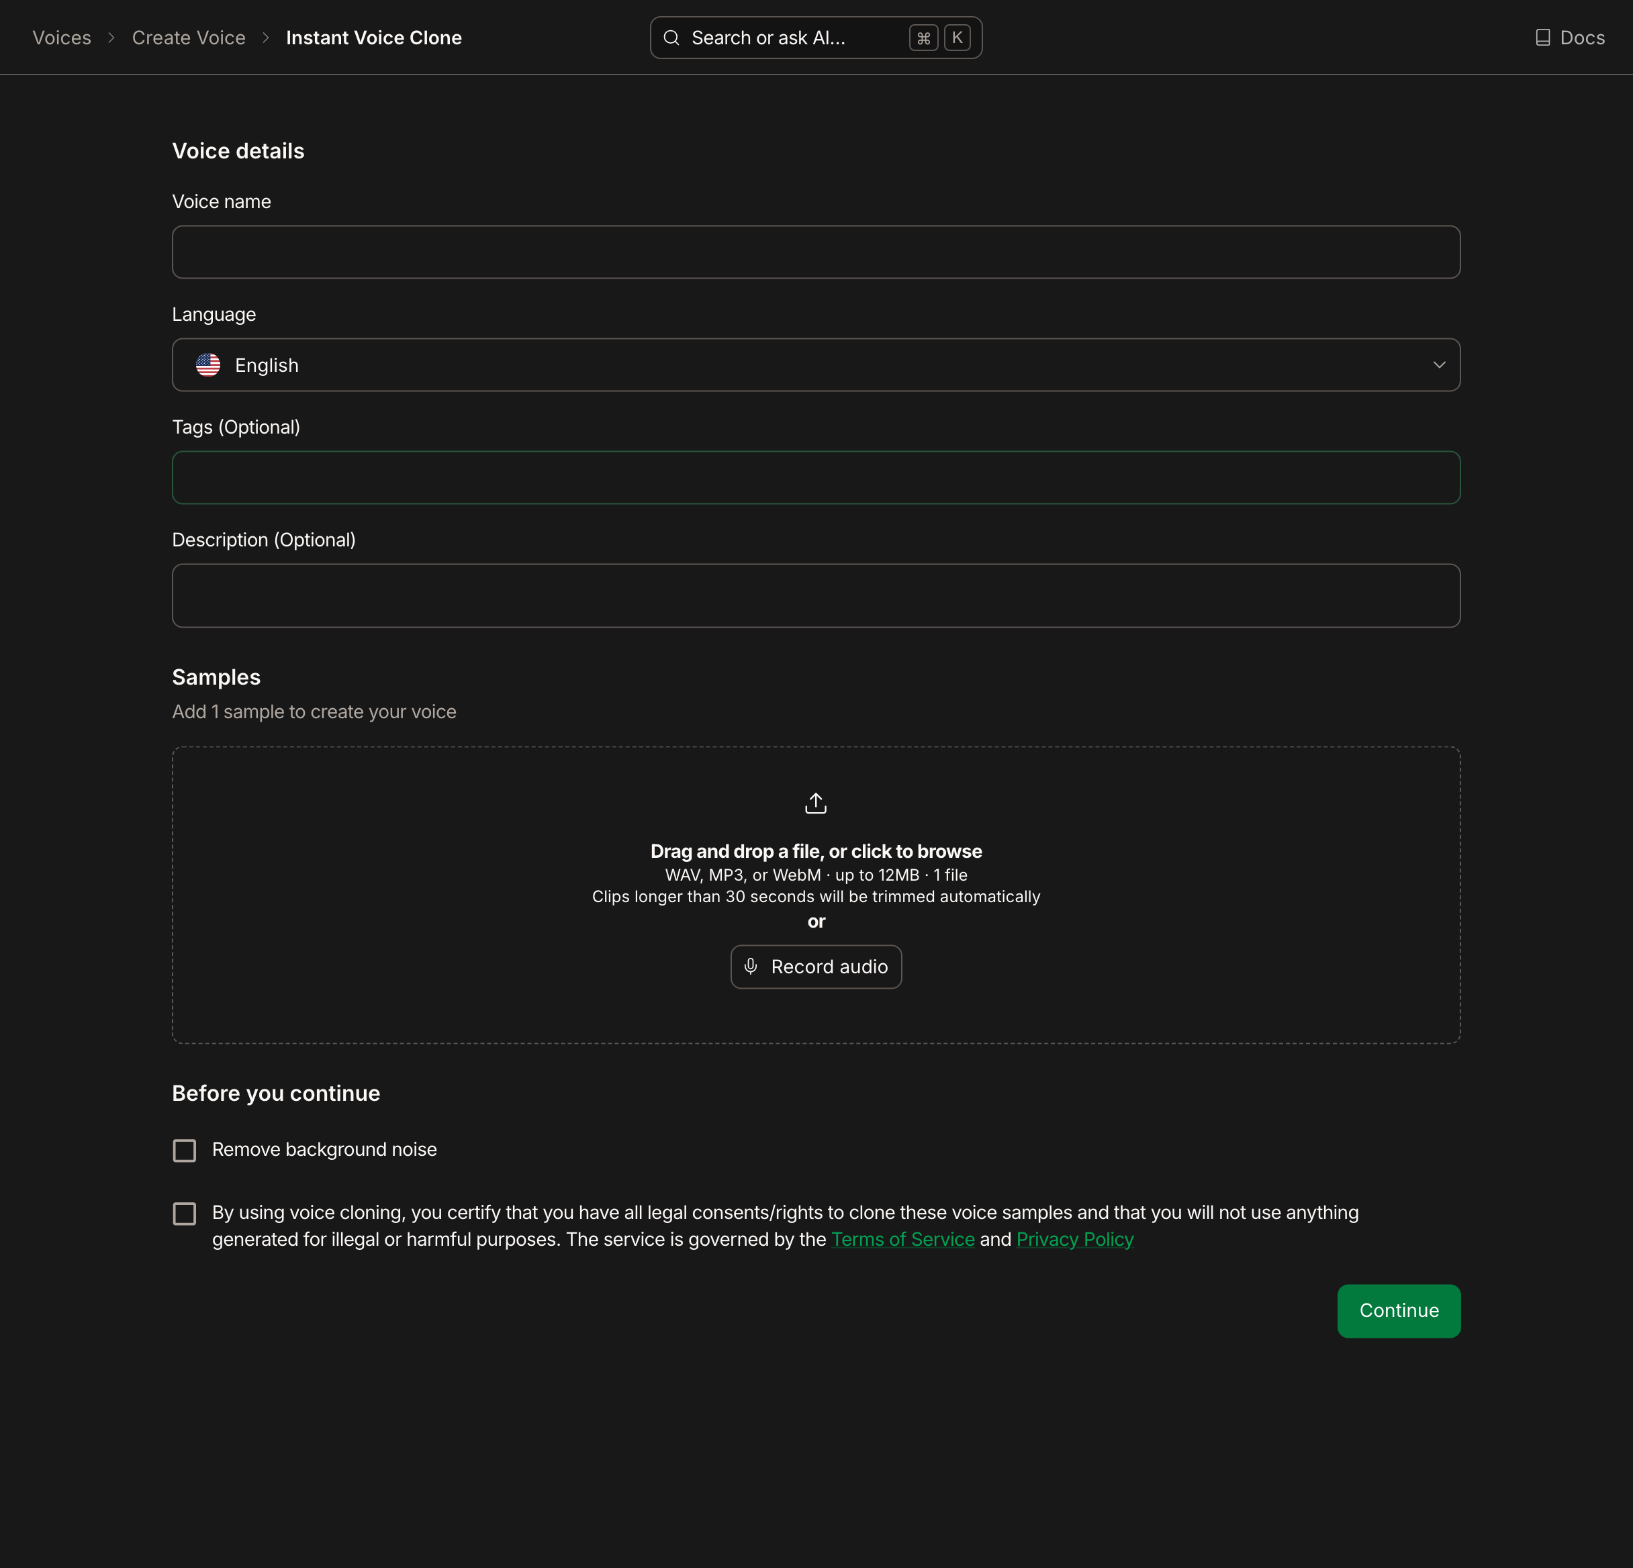Click the Continue button
Image resolution: width=1633 pixels, height=1568 pixels.
1399,1311
